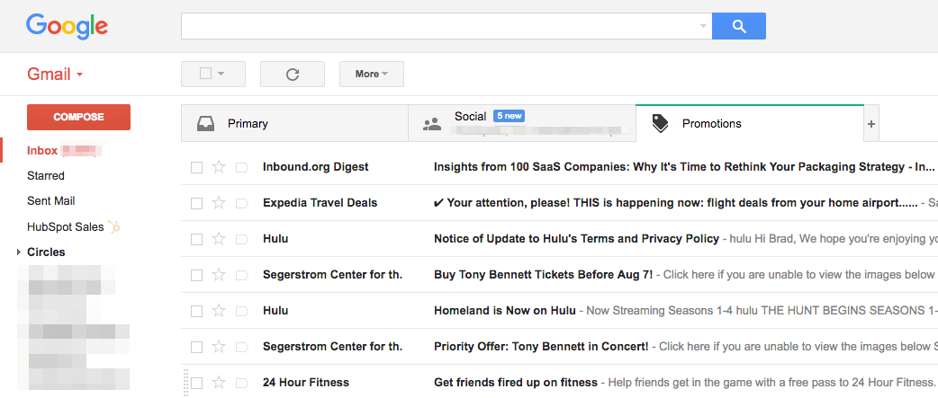Click the '5 new' badge on Social

510,116
